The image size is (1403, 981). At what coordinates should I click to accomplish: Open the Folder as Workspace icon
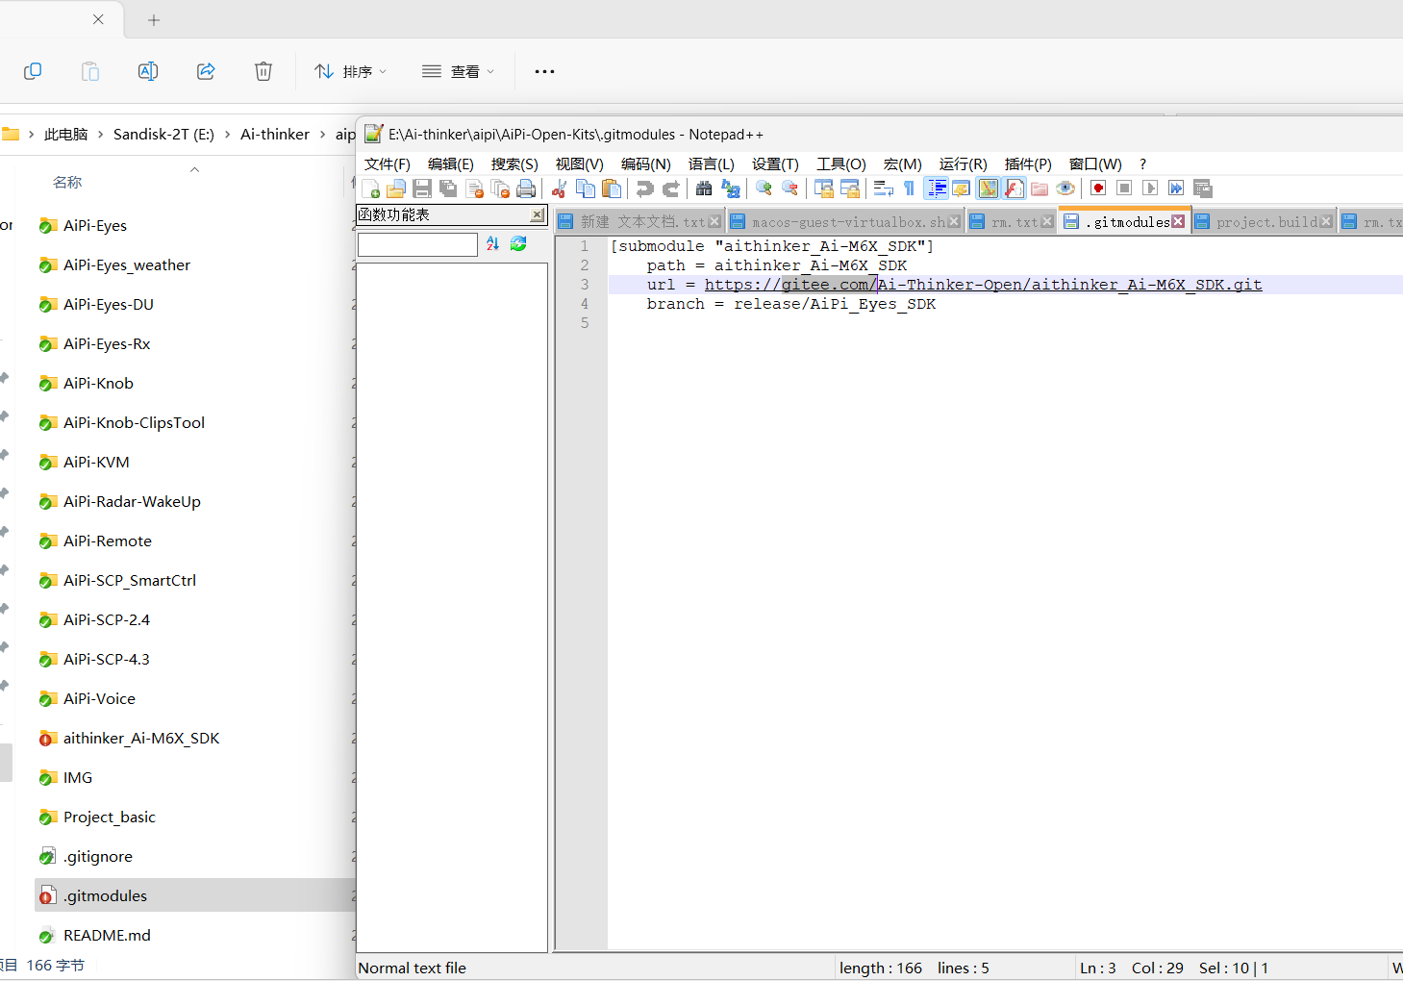tap(1039, 189)
